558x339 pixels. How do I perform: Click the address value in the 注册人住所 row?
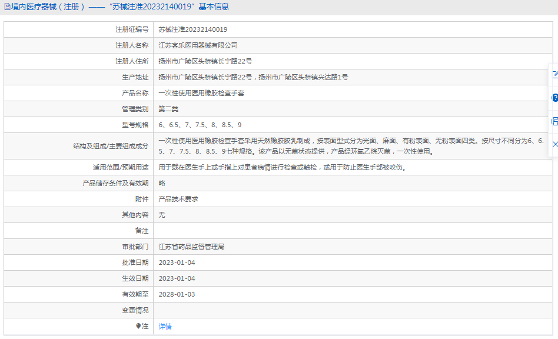tap(205, 61)
